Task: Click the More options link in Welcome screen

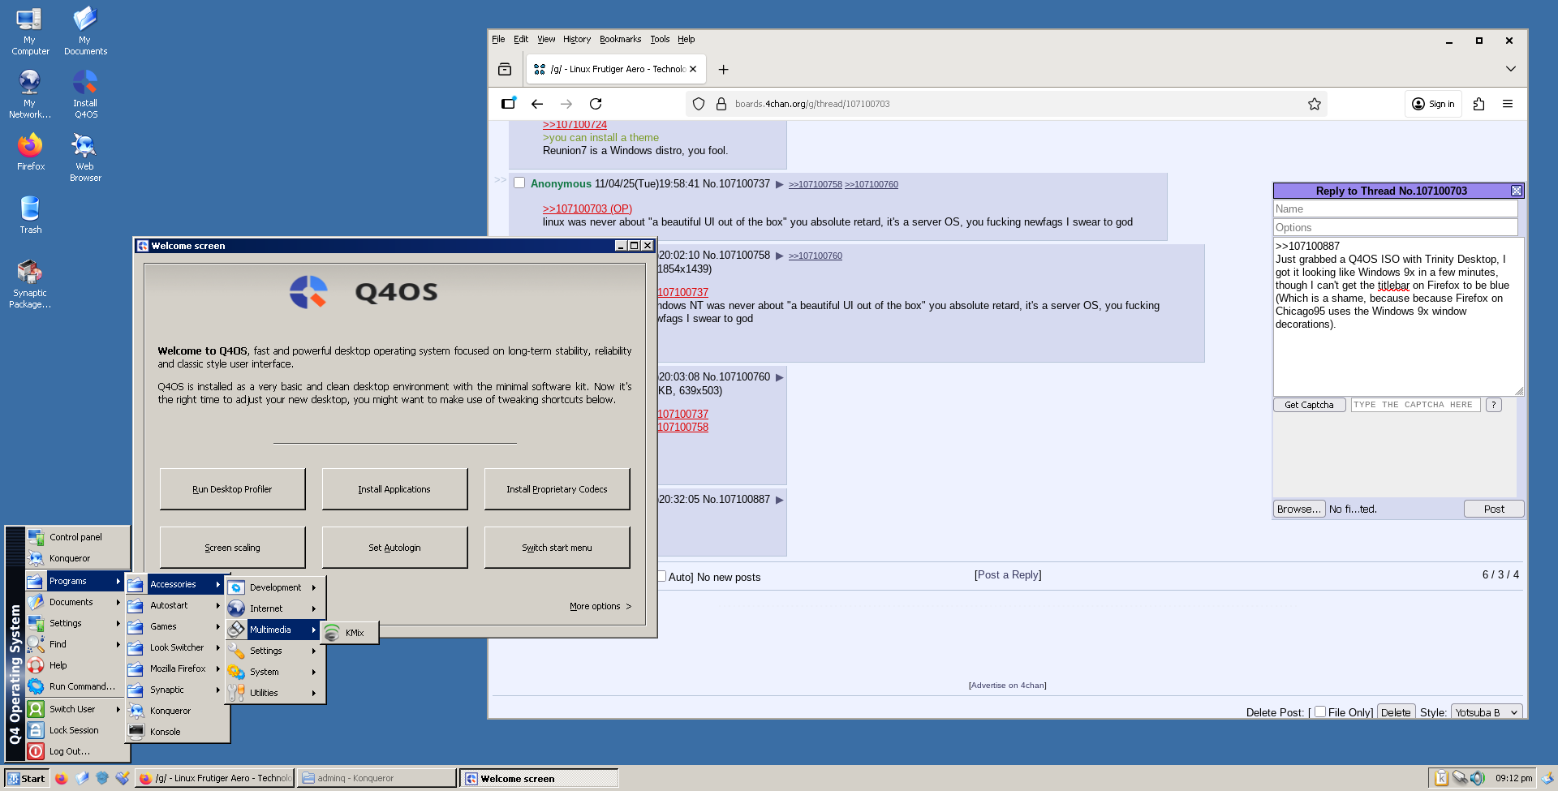Action: point(600,606)
